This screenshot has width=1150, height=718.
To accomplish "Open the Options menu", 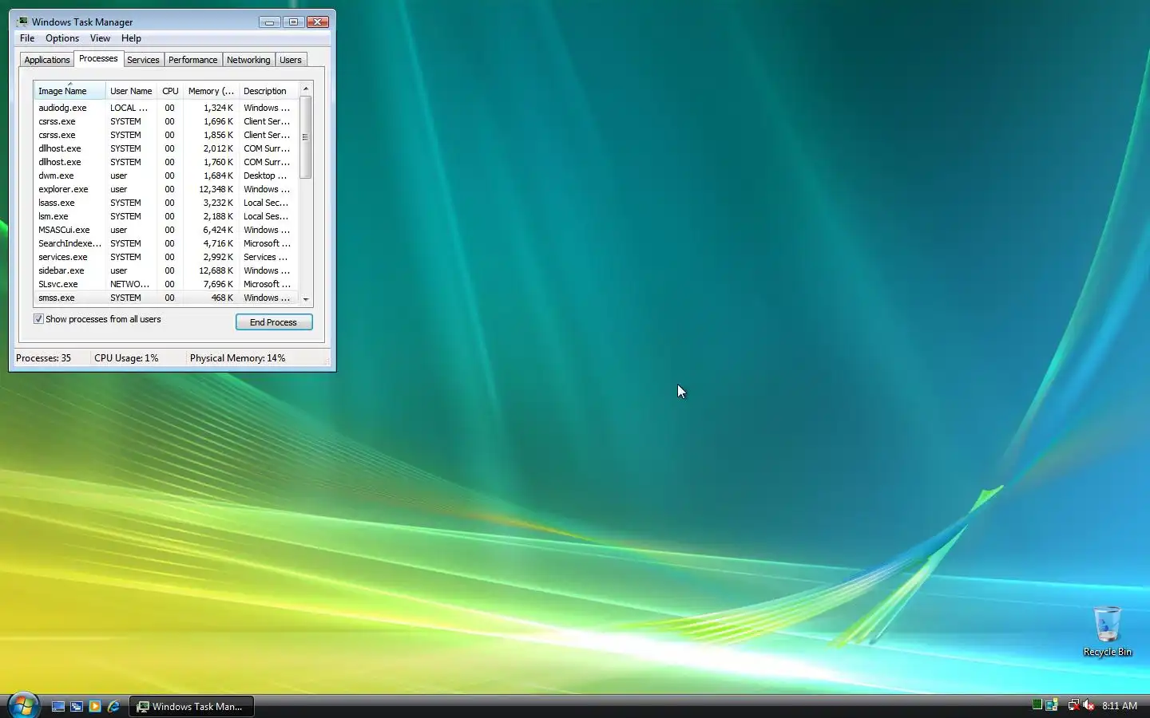I will point(62,38).
